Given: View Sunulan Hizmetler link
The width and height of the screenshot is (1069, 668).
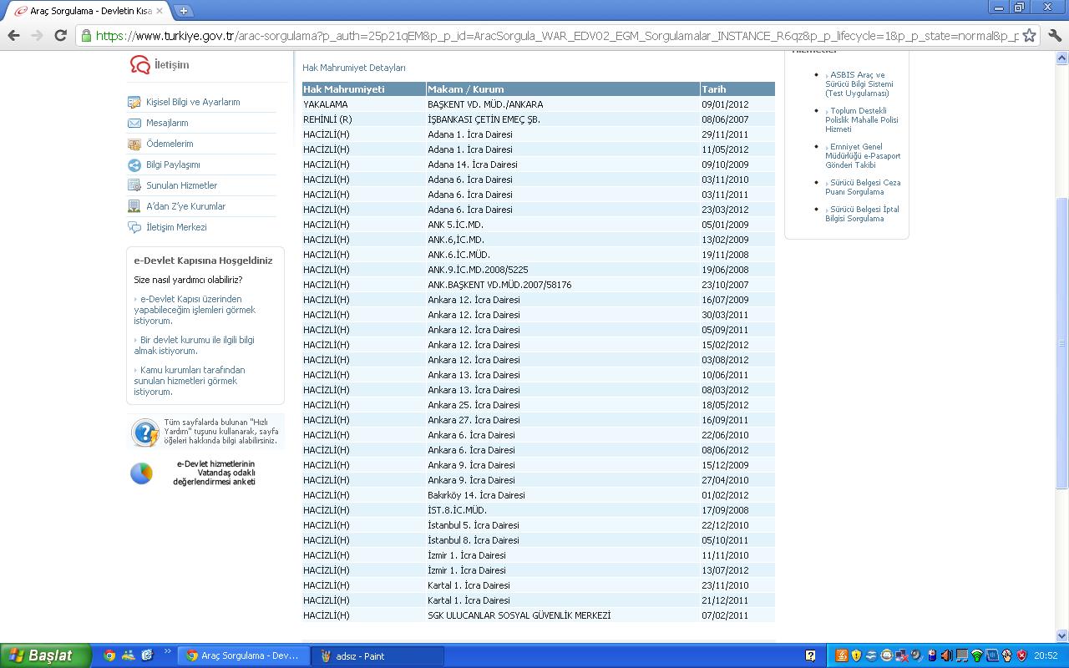Looking at the screenshot, I should point(181,185).
